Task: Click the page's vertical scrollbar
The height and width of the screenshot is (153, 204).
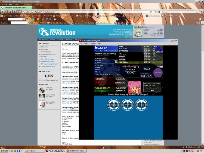Action: (203, 85)
